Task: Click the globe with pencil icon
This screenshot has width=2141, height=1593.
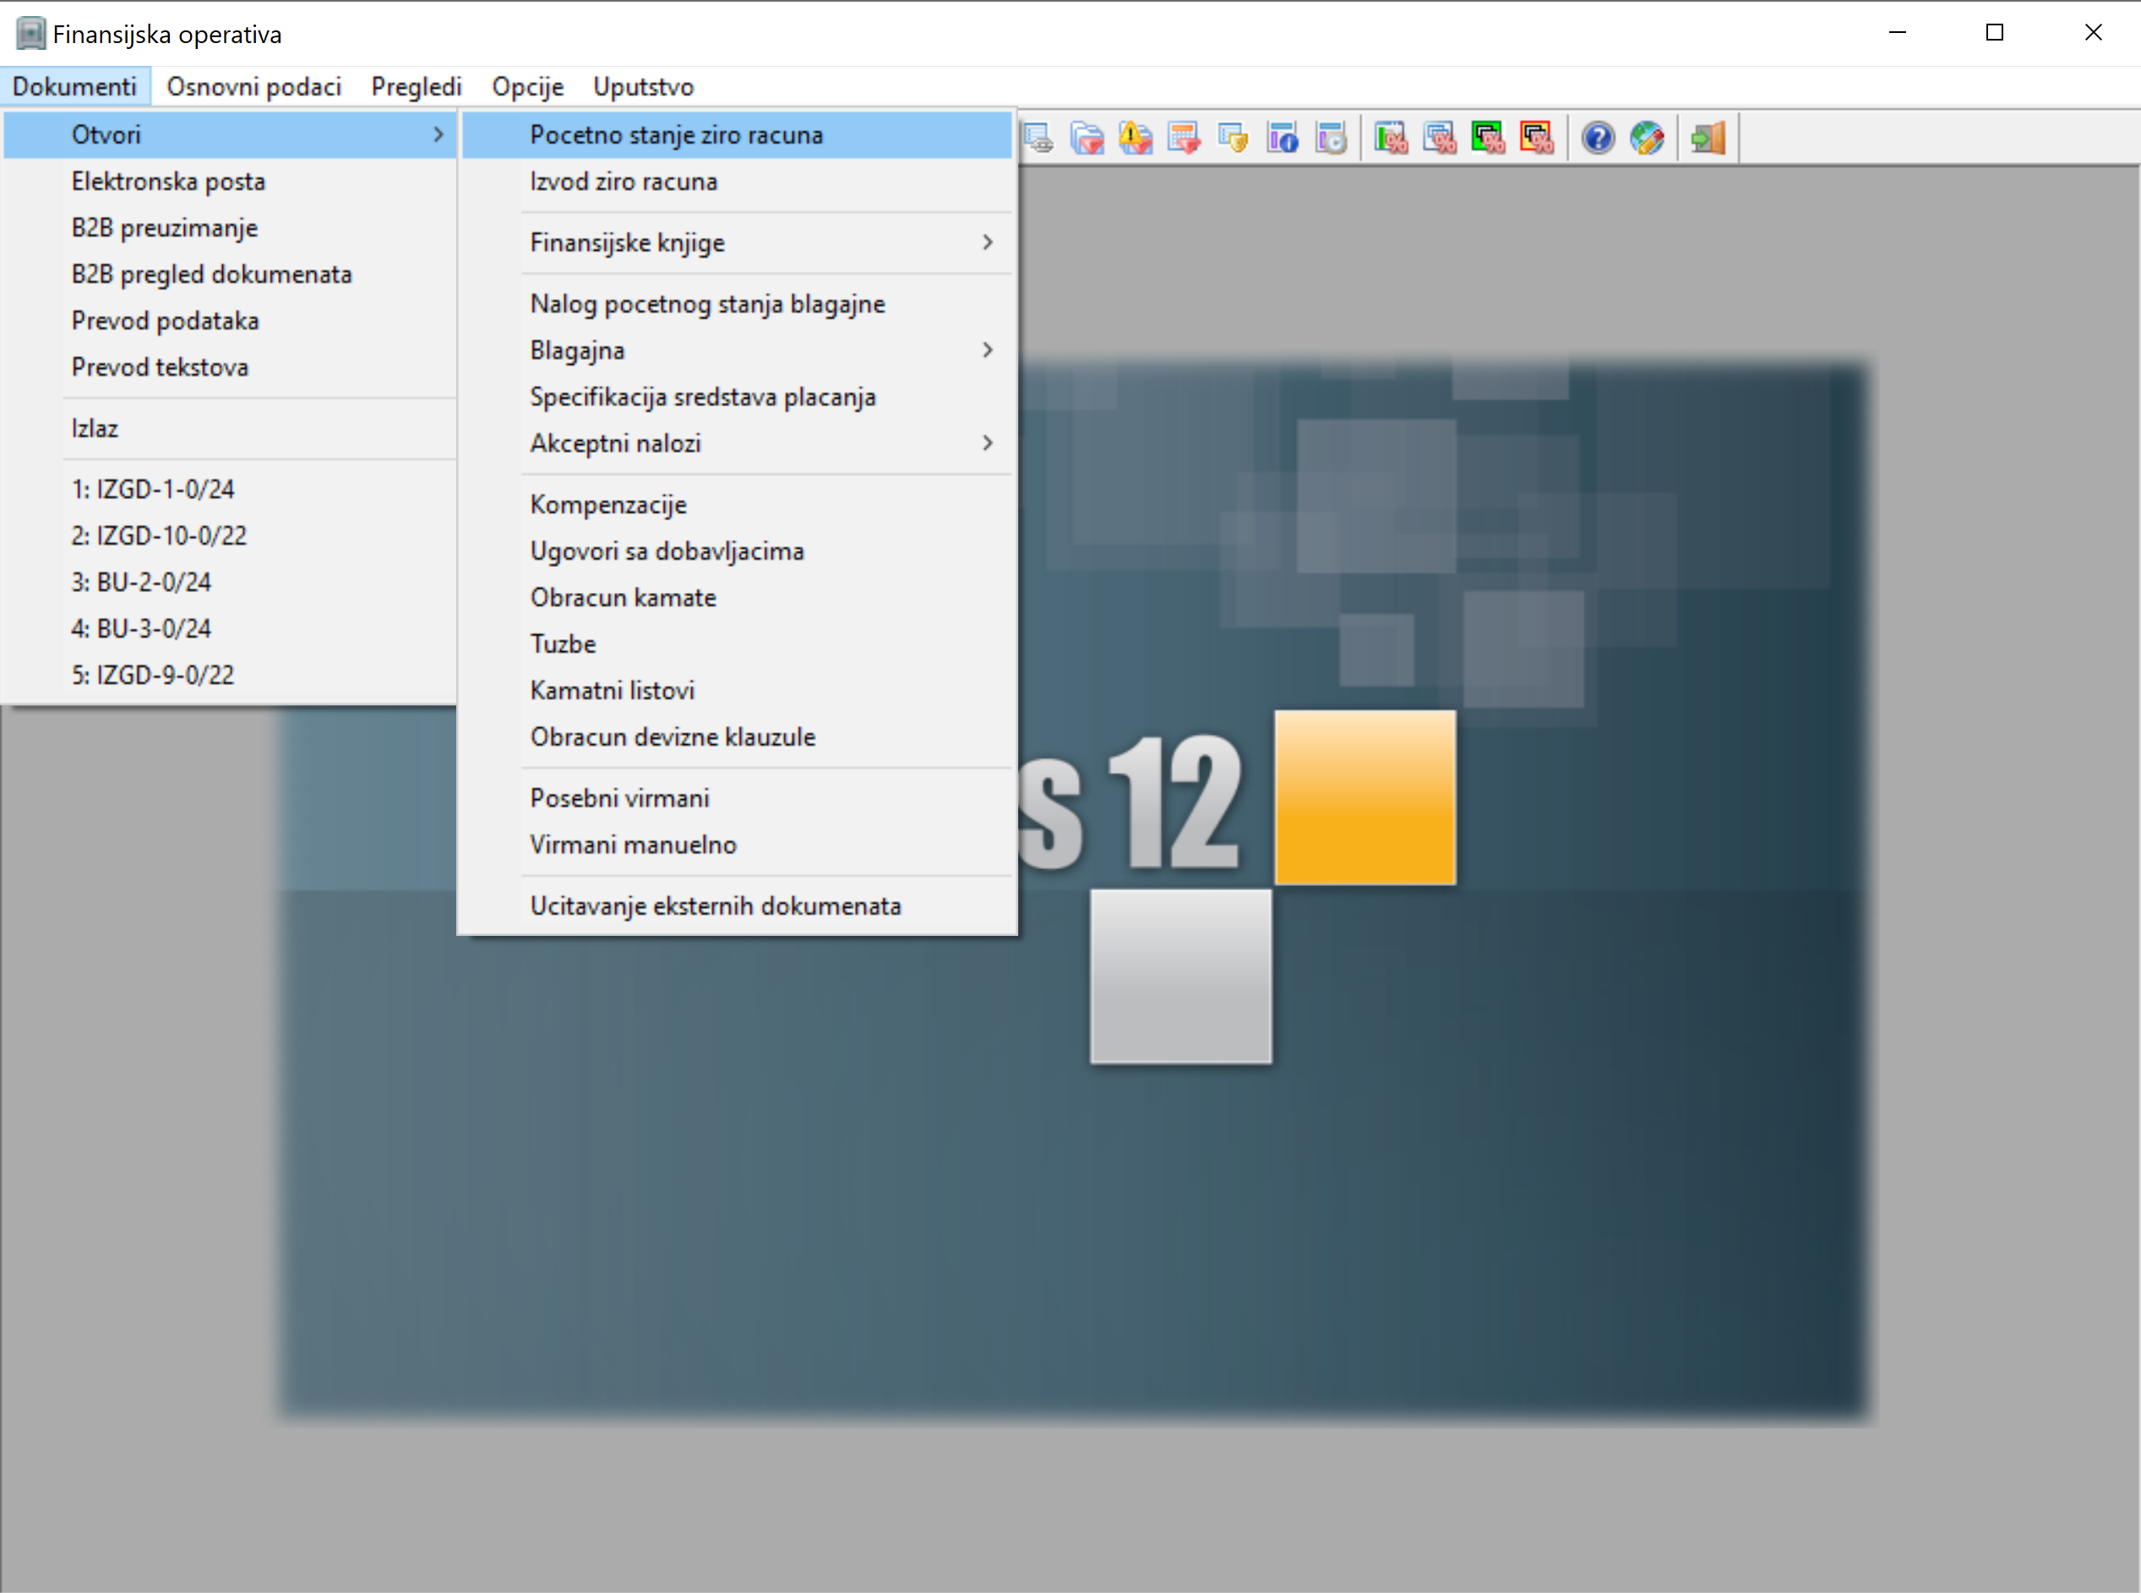Action: click(x=1646, y=139)
